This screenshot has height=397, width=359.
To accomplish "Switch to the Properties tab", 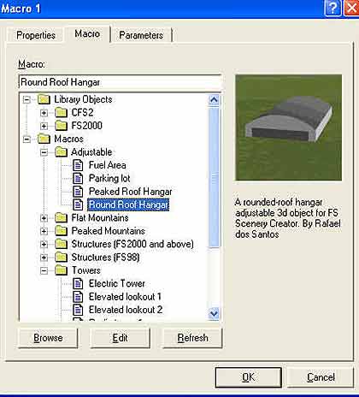I will coord(36,35).
